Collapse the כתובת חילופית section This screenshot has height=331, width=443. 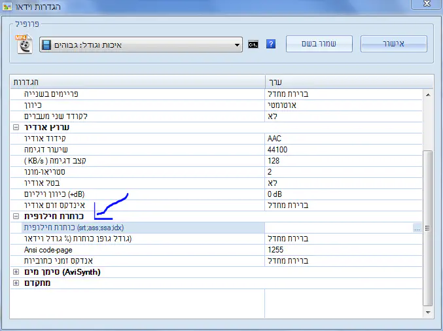pos(16,216)
